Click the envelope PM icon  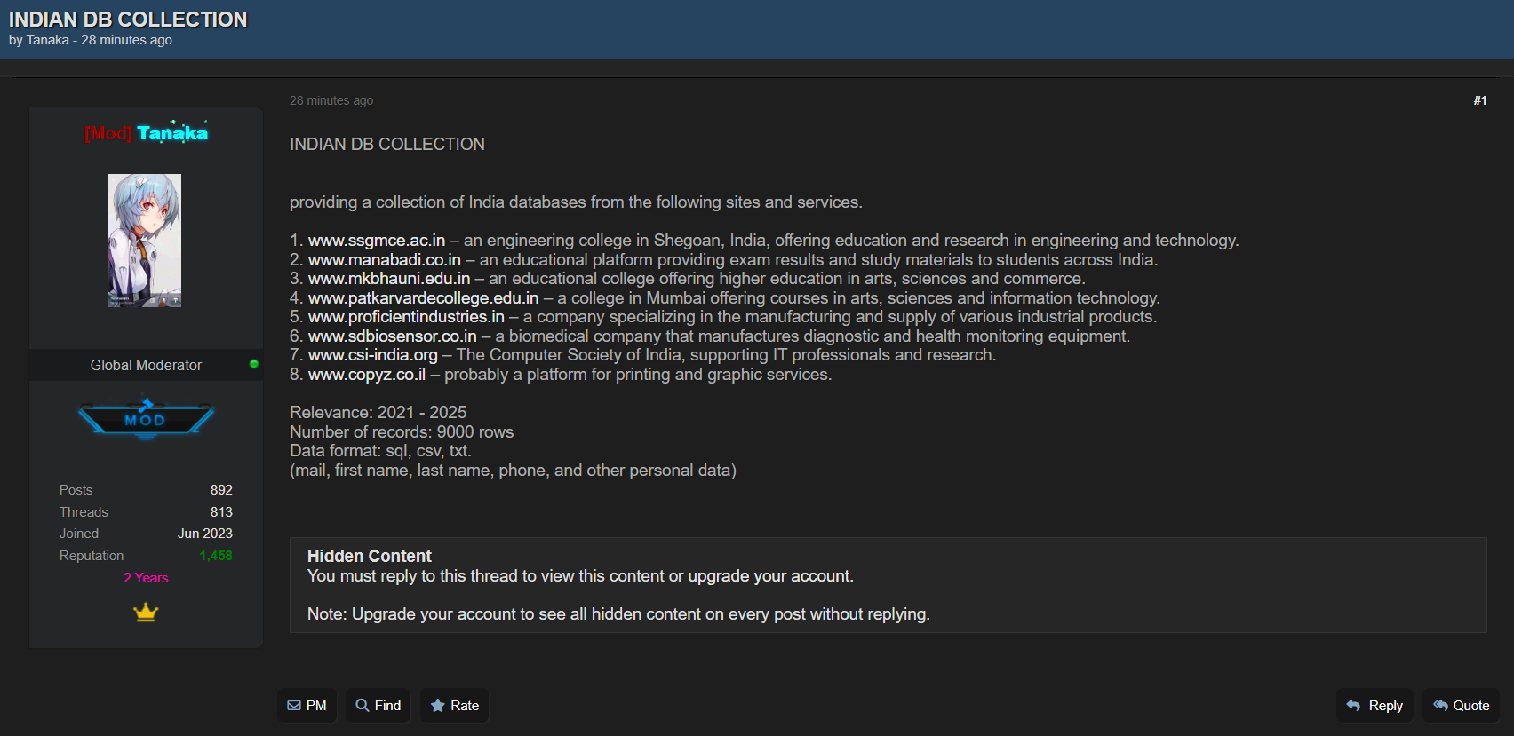(294, 706)
